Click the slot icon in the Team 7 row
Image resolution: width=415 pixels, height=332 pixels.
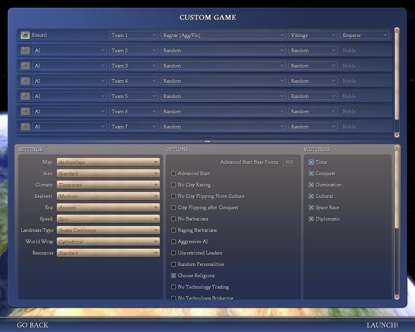pos(25,126)
